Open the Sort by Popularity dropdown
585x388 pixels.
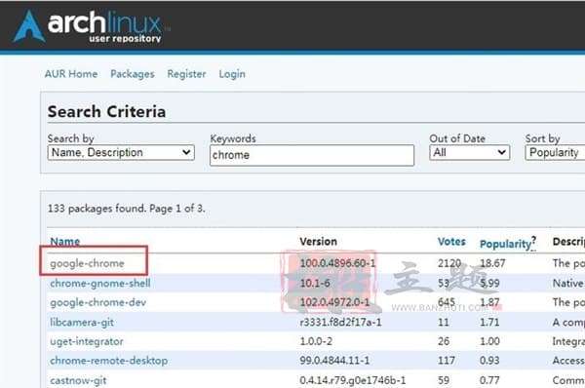coord(555,153)
